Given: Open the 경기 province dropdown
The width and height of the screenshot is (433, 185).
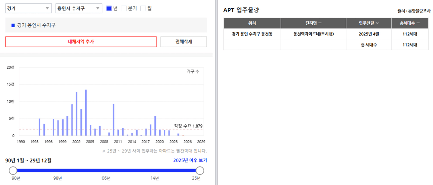Looking at the screenshot, I should [x=28, y=8].
